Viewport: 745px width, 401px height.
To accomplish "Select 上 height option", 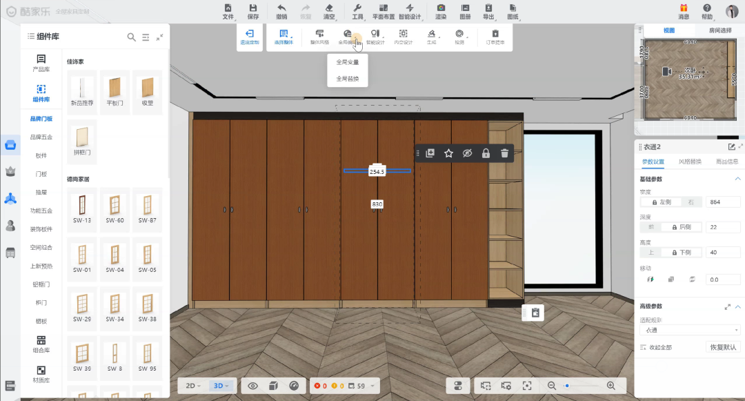I will click(x=651, y=253).
